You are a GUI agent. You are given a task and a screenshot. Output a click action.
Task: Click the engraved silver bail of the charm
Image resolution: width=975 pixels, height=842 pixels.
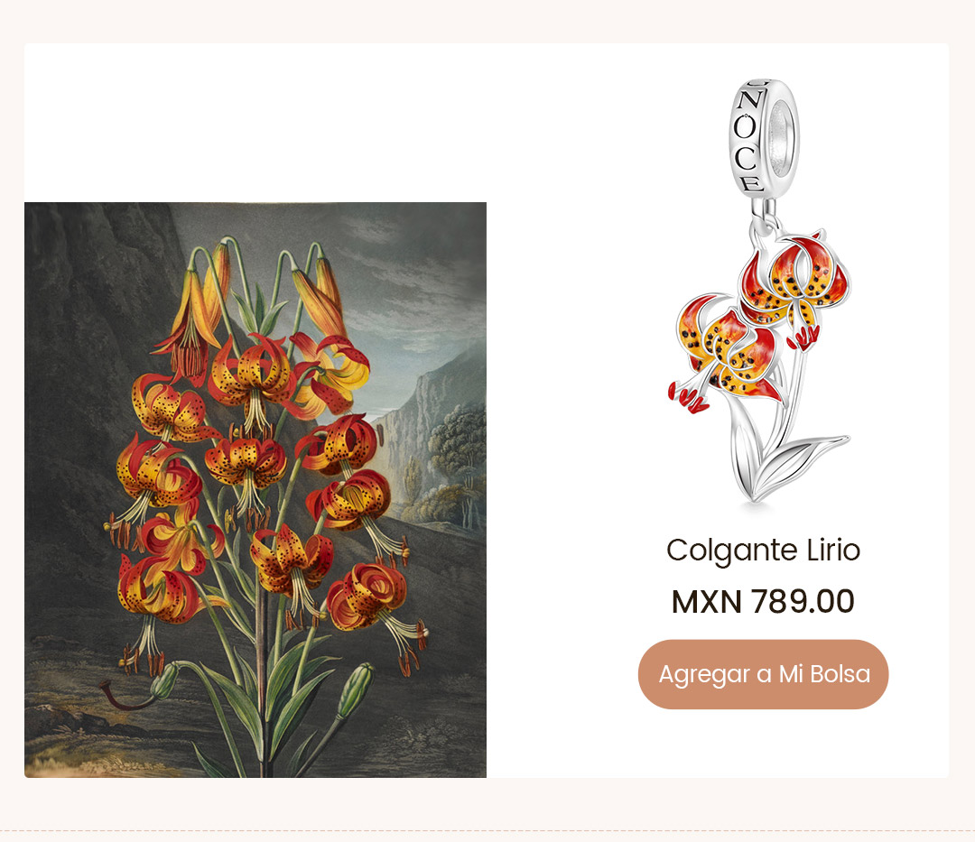(x=765, y=138)
